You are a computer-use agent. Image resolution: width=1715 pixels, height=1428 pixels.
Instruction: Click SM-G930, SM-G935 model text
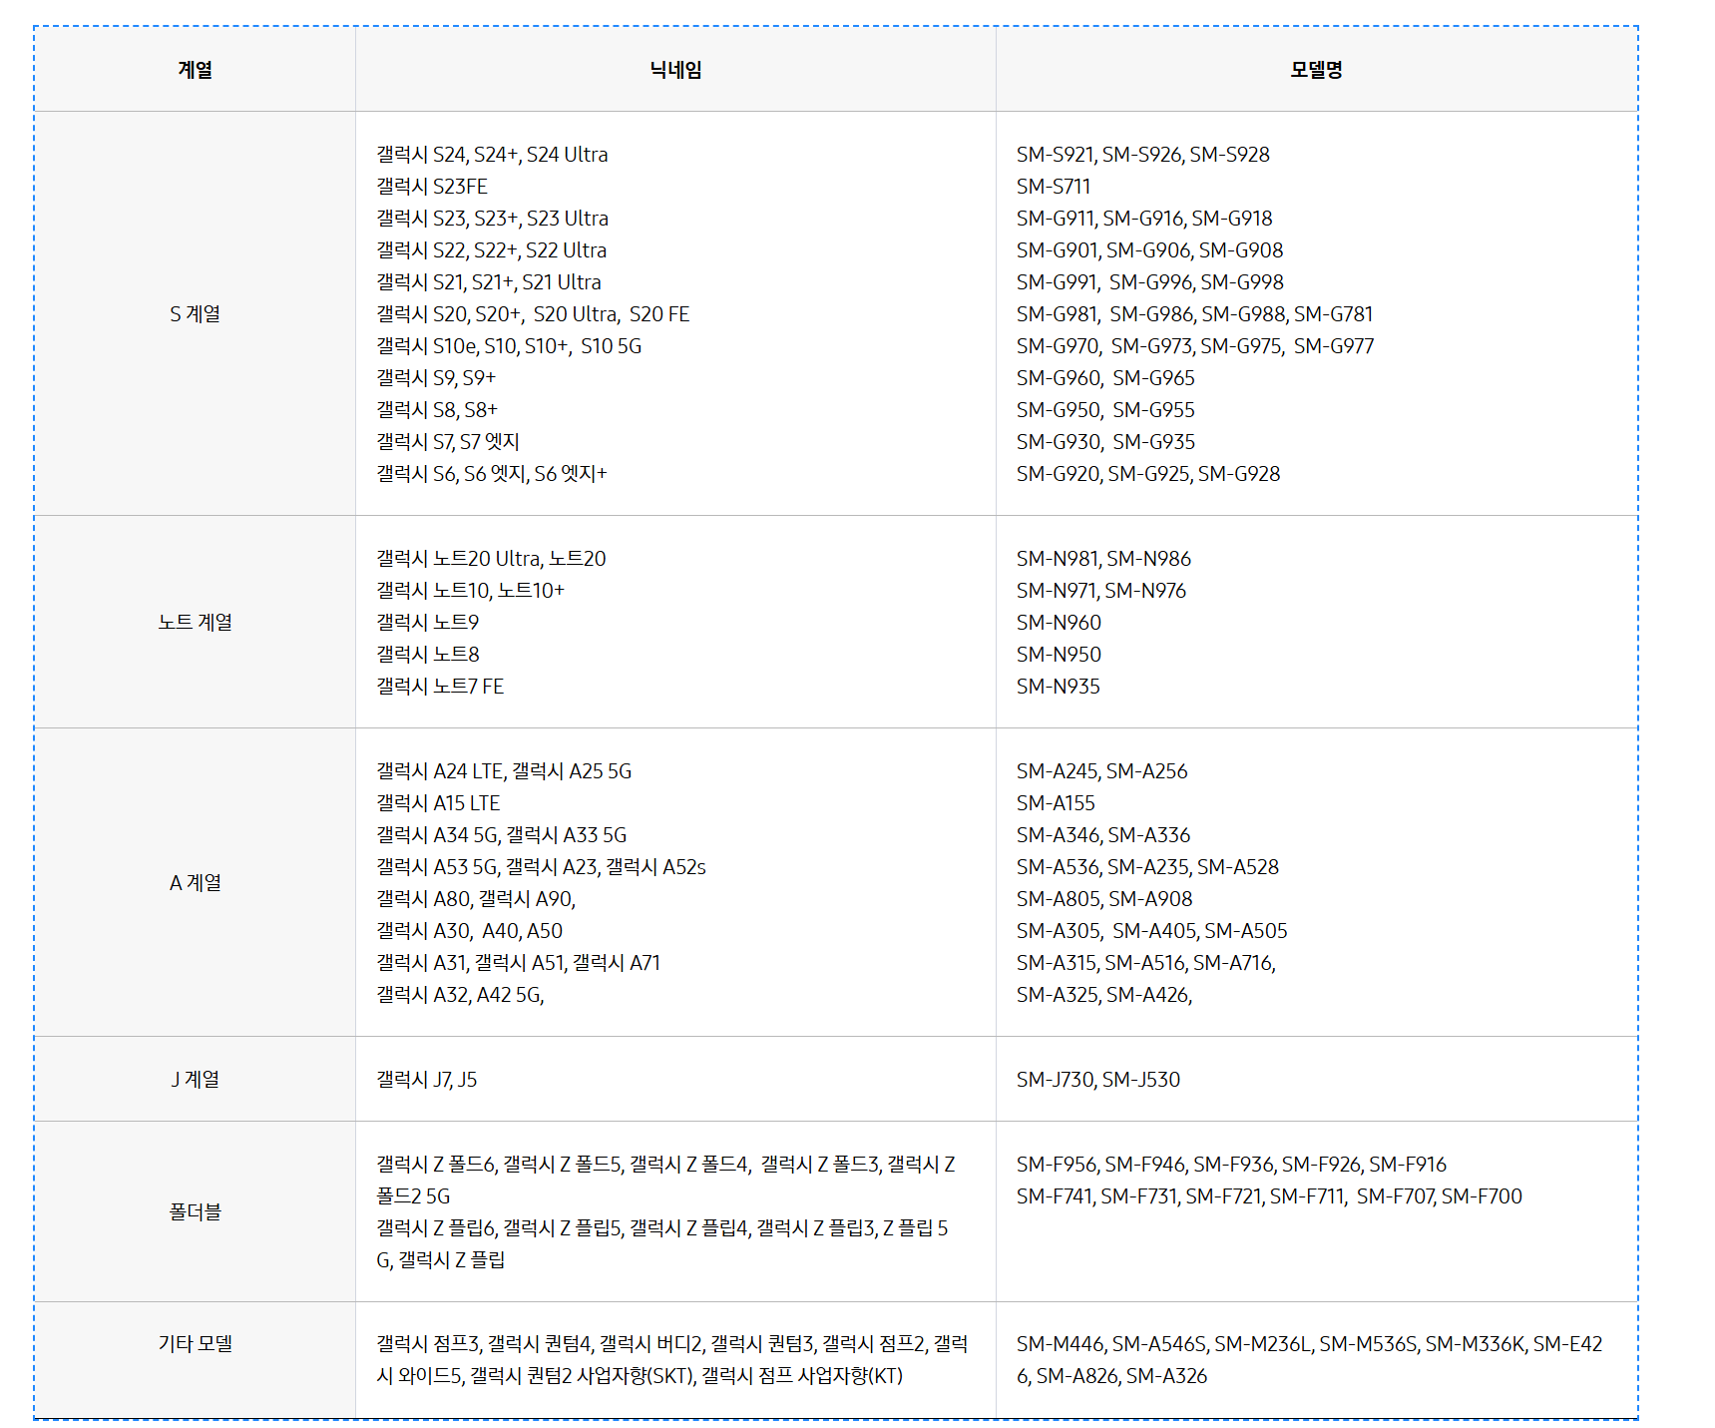pyautogui.click(x=1105, y=442)
